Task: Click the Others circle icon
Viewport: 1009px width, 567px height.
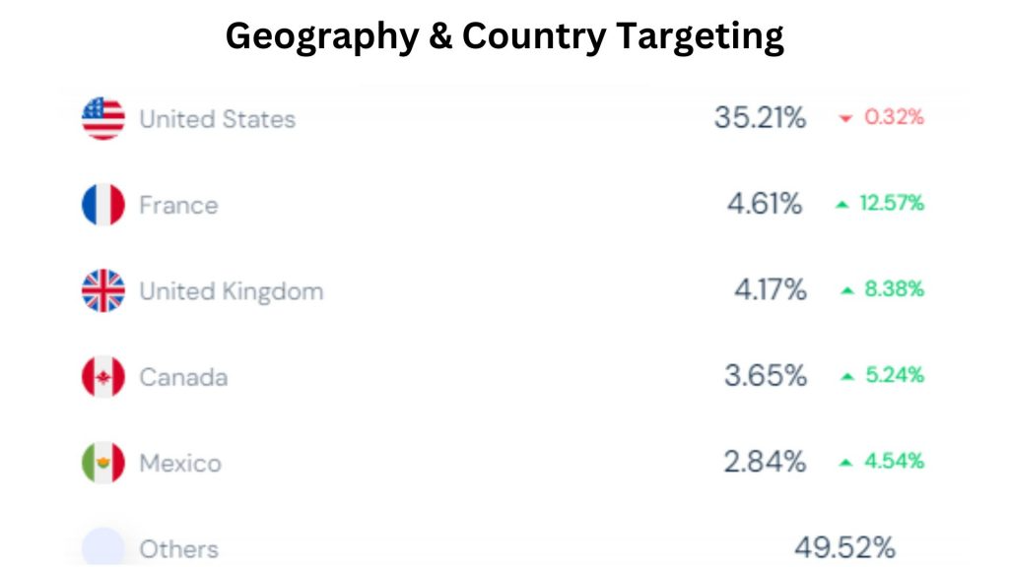Action: (103, 547)
